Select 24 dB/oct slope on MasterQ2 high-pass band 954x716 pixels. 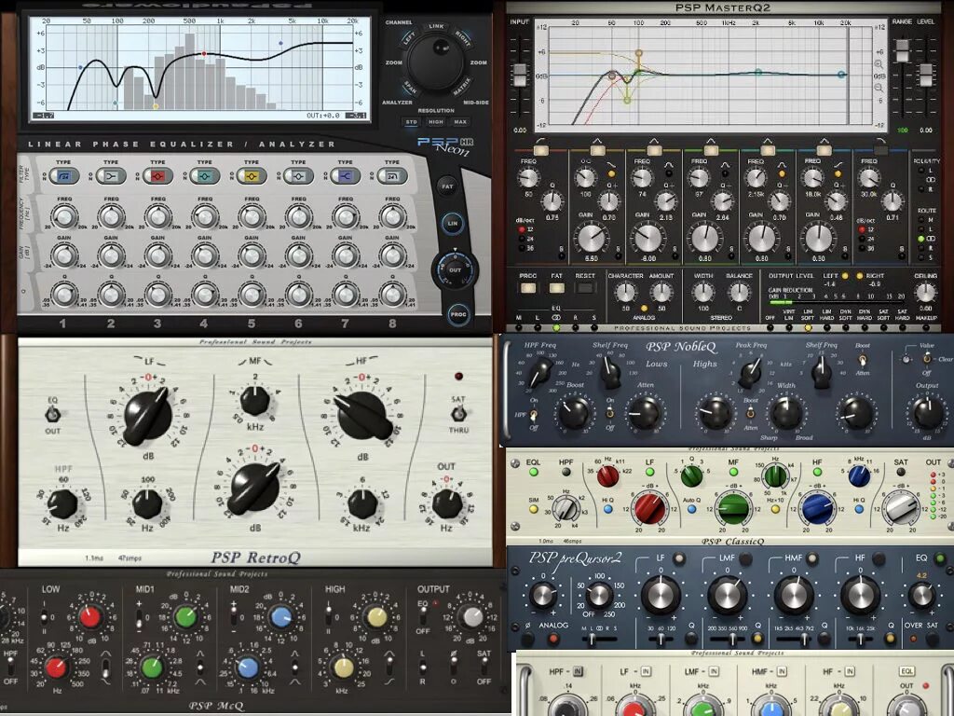522,239
